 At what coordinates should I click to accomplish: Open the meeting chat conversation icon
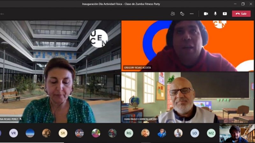point(182,14)
